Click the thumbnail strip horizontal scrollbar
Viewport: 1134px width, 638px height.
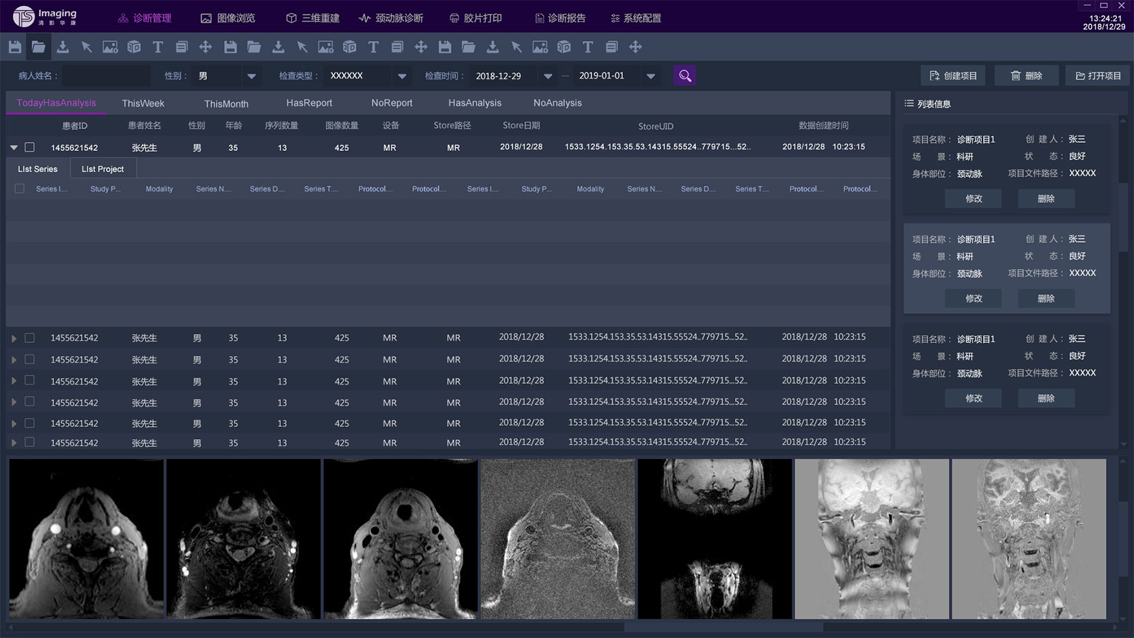(723, 626)
